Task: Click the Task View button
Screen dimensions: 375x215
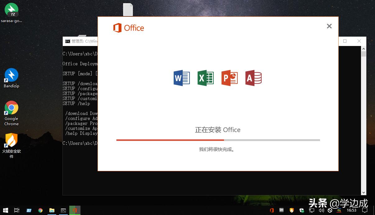Action: point(16,210)
